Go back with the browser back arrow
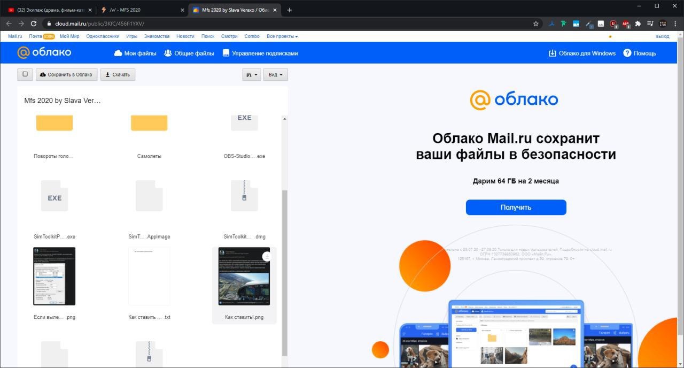The width and height of the screenshot is (684, 368). [x=9, y=24]
